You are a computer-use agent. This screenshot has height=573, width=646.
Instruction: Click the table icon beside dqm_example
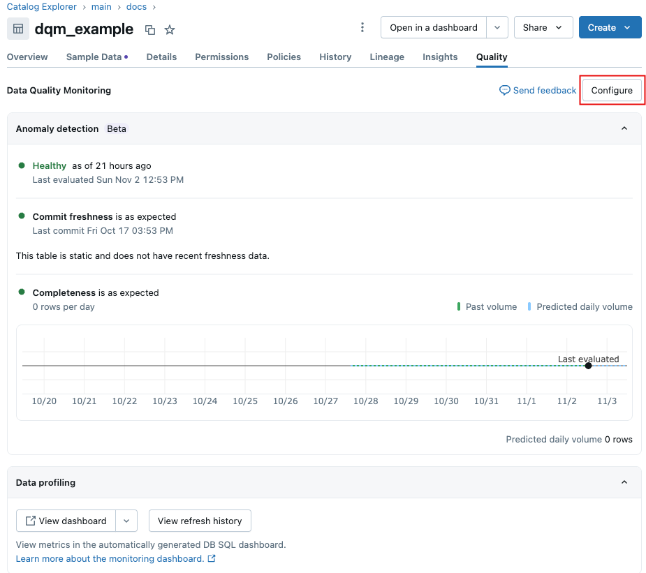pyautogui.click(x=18, y=29)
